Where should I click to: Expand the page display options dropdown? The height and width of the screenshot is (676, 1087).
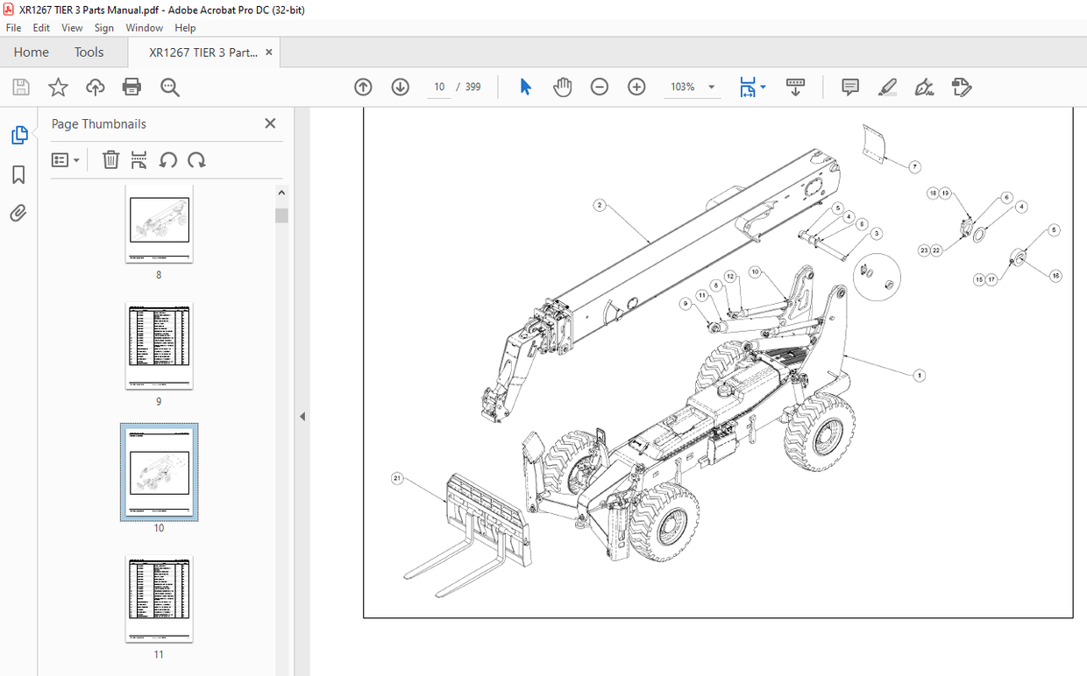(x=762, y=87)
